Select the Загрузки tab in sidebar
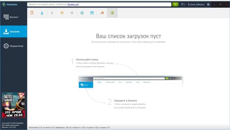 tap(13, 31)
